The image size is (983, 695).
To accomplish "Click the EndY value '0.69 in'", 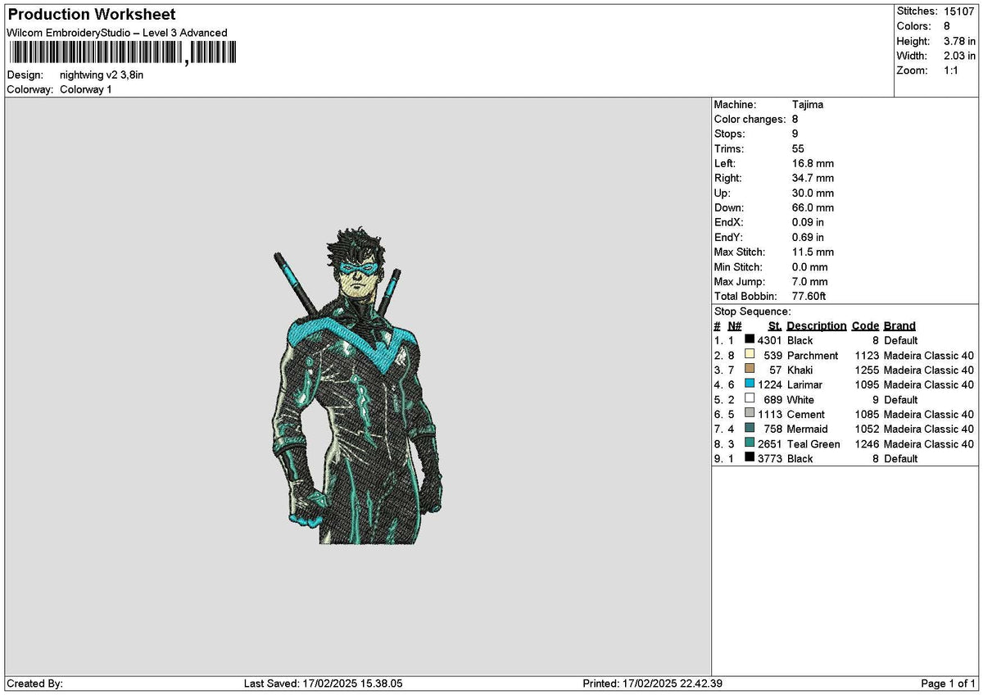I will 808,237.
